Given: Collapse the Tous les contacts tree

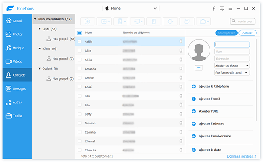Looking at the screenshot, I should (35, 19).
